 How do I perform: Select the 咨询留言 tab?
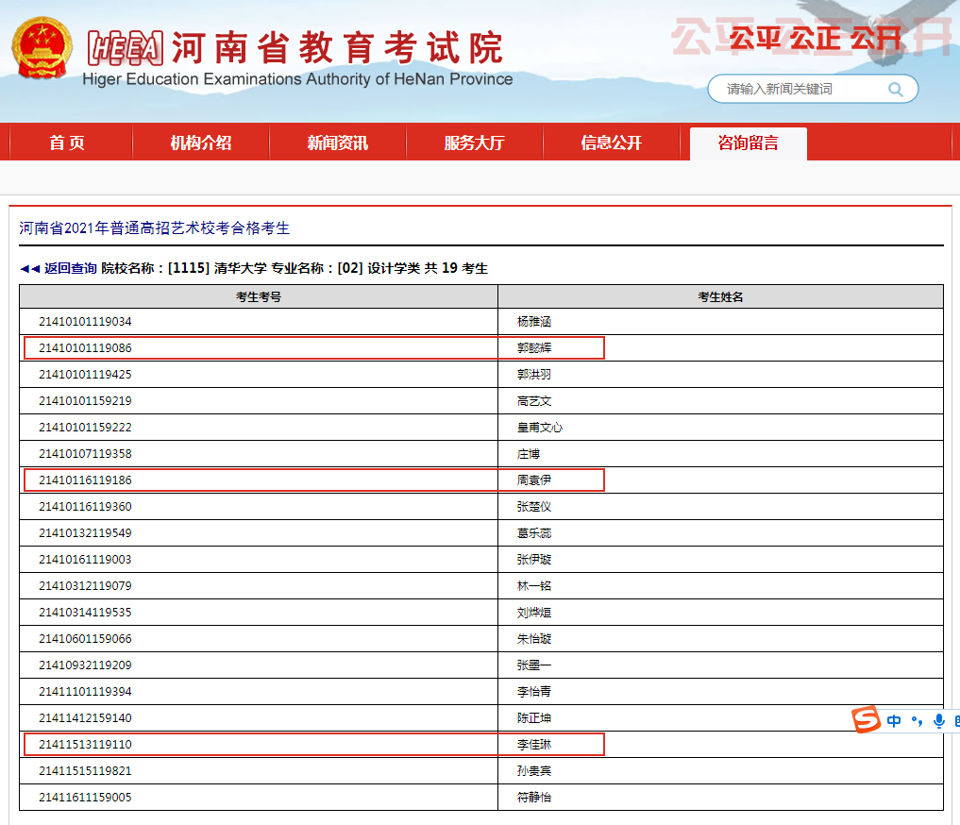[x=749, y=143]
